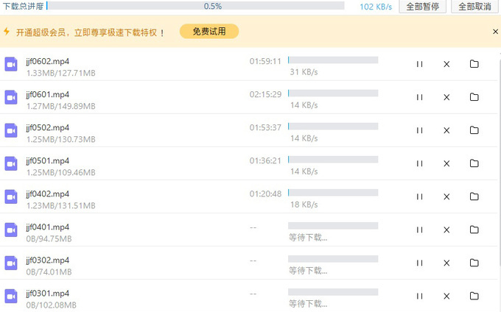Pause the jjf0402.mp4 download

[x=419, y=196]
